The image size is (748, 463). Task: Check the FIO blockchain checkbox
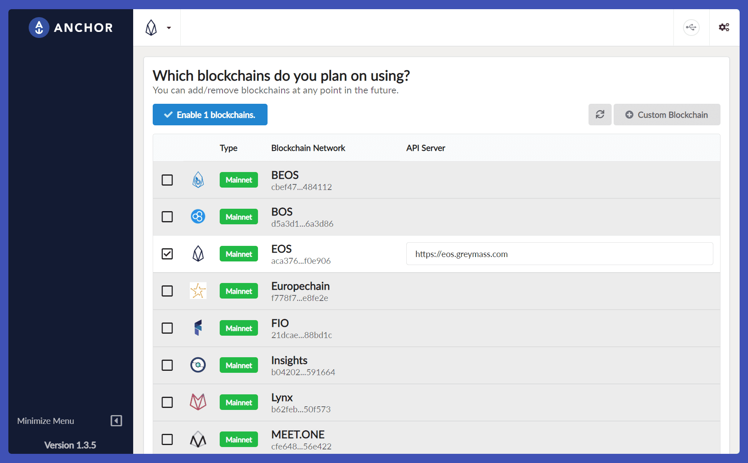tap(167, 328)
